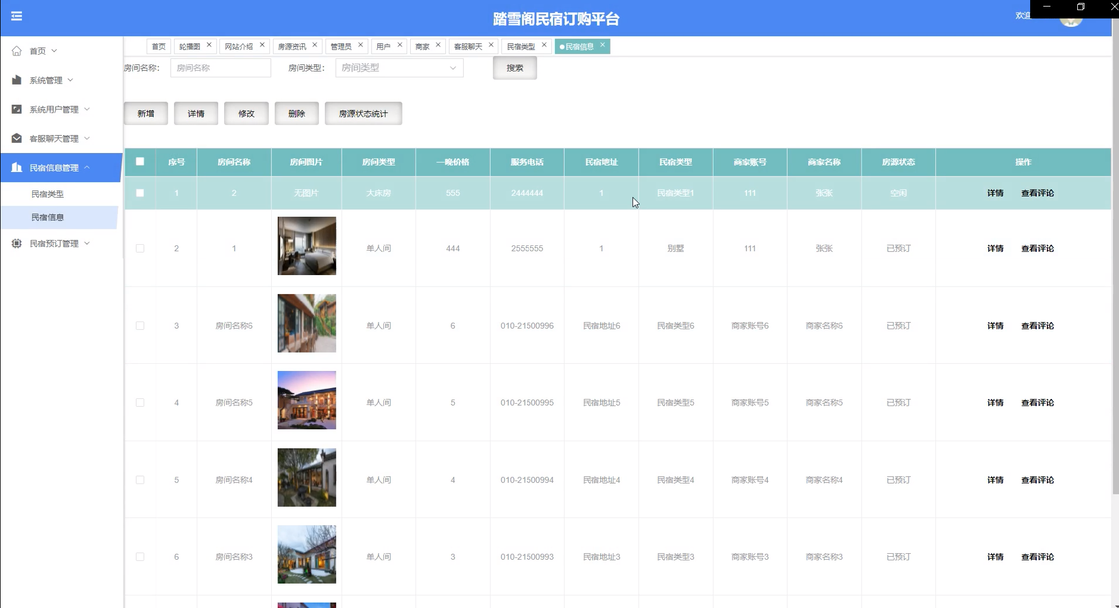1119x608 pixels.
Task: View 查看评论 for 房间名称3 row
Action: 1037,557
